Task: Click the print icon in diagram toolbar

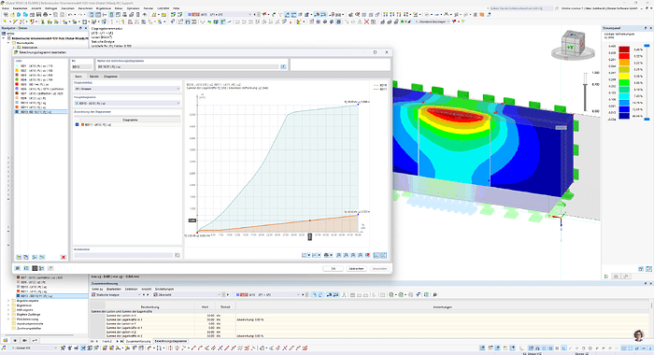Action: (327, 255)
